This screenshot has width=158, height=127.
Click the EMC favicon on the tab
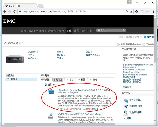click(7, 6)
